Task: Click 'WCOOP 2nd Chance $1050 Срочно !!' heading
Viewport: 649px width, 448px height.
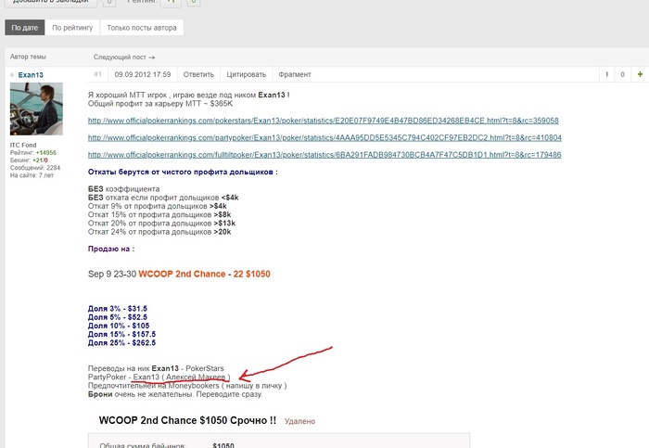Action: (187, 420)
